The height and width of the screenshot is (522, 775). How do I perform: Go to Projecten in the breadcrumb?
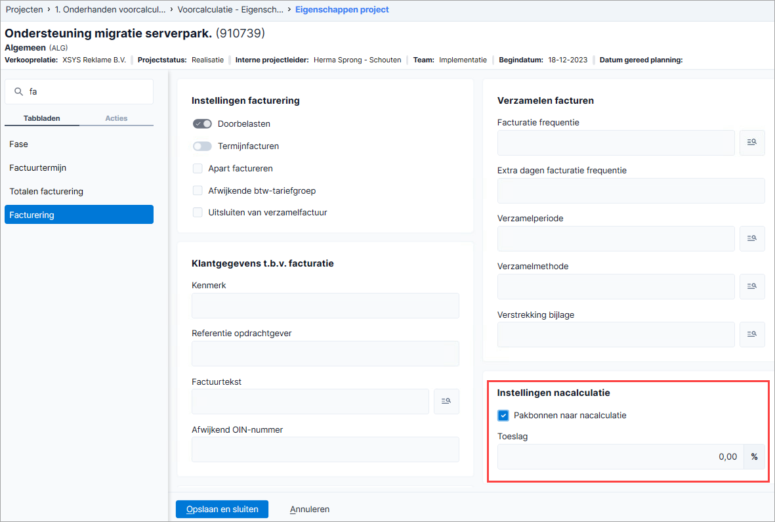click(24, 9)
